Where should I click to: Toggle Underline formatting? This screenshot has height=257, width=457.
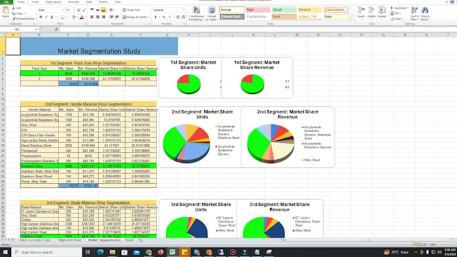pos(52,17)
